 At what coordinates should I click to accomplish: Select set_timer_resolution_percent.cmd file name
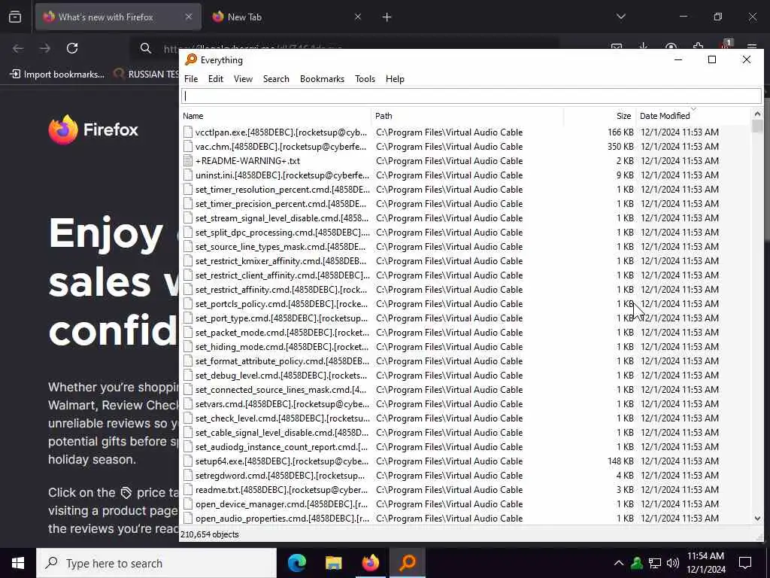(283, 189)
